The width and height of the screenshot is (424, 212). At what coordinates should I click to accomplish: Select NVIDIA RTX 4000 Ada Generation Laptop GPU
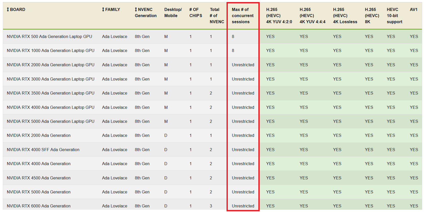50,107
